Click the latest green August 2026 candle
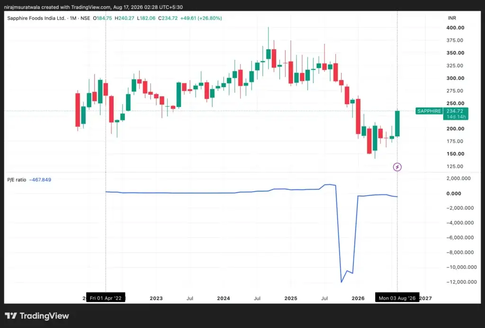 click(397, 124)
